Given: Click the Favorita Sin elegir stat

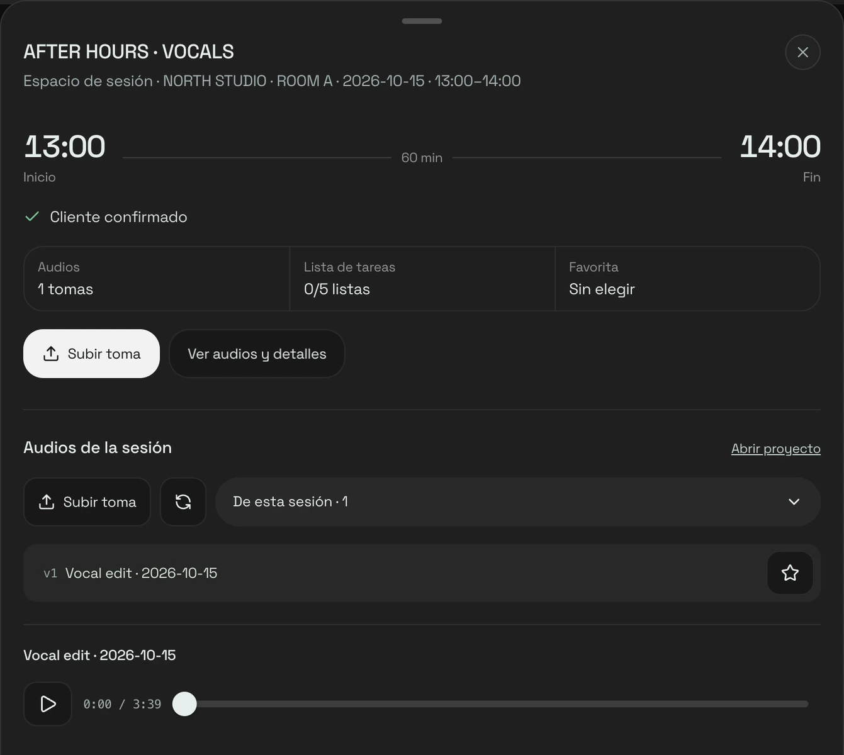Looking at the screenshot, I should point(687,279).
